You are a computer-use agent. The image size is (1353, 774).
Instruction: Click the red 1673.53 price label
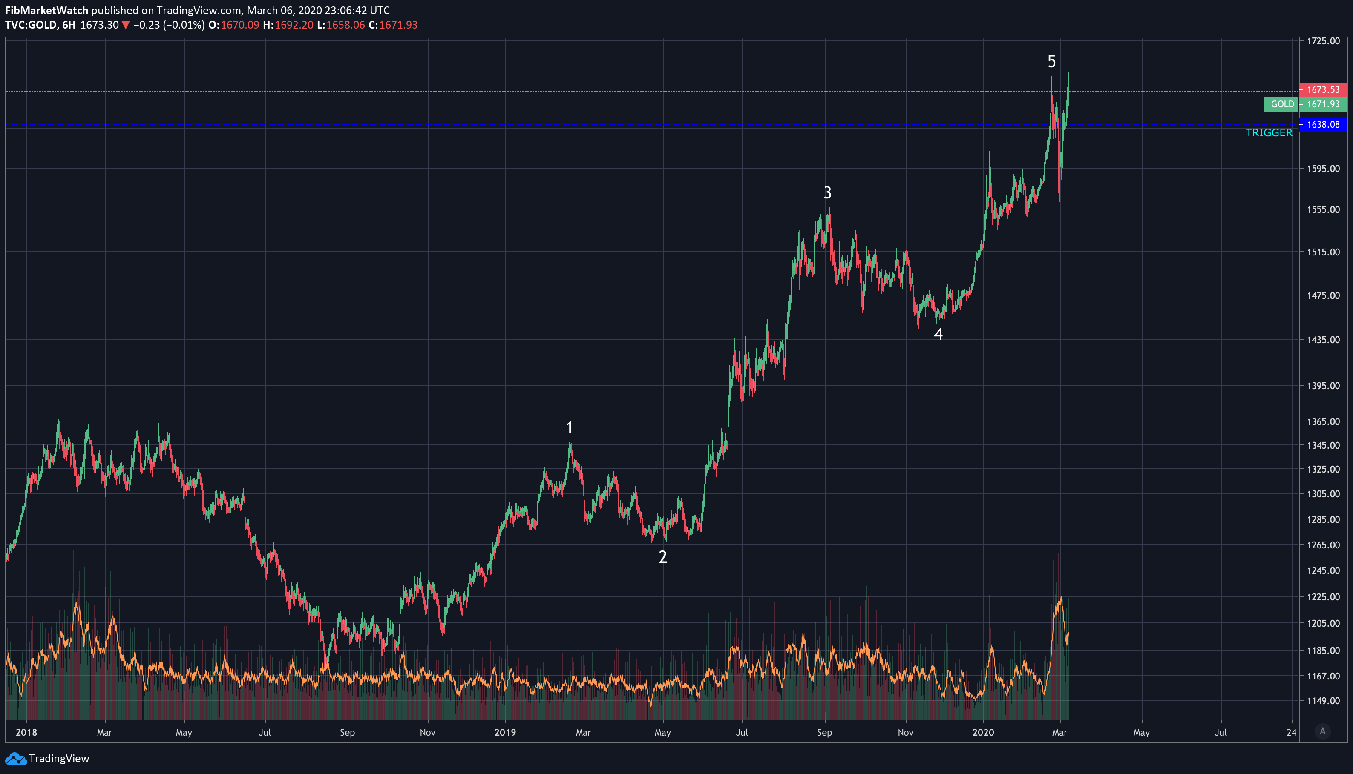click(1323, 89)
